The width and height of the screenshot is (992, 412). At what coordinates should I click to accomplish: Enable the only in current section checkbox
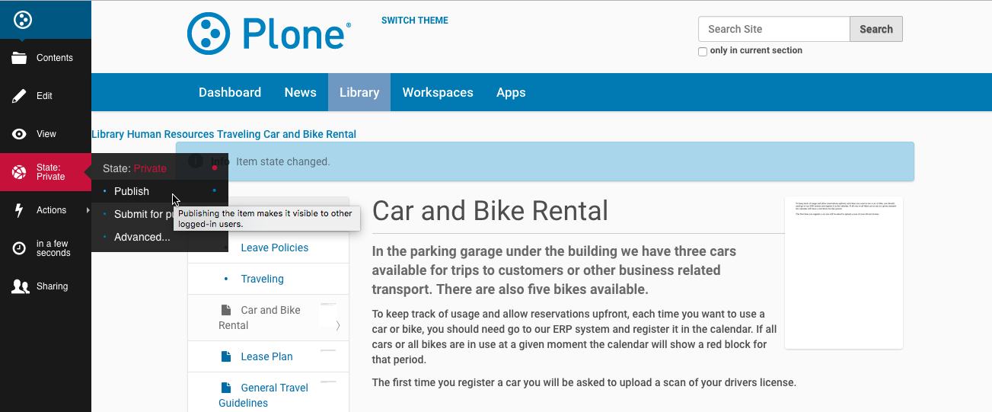click(703, 52)
